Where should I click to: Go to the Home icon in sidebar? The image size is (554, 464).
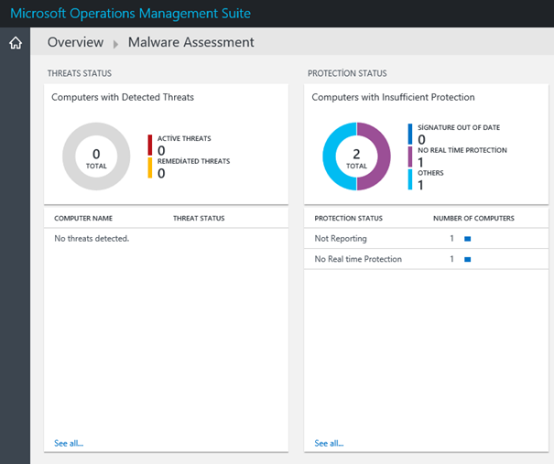pos(16,43)
